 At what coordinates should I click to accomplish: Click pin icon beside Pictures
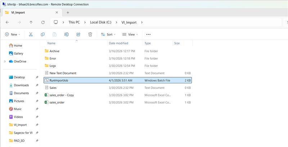37,101
